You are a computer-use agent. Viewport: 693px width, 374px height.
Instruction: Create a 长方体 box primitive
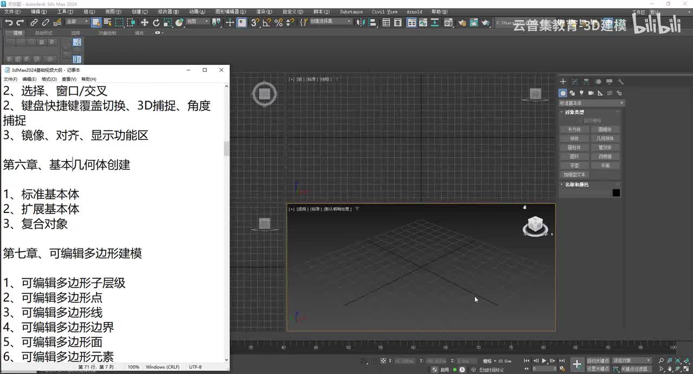tap(574, 130)
